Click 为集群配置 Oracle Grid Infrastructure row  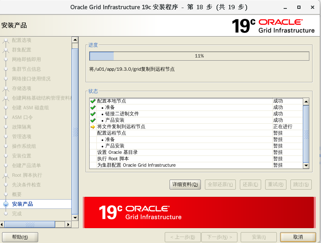(x=196, y=165)
